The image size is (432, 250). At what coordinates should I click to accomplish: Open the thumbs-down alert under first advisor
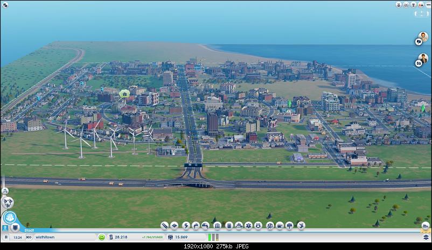pyautogui.click(x=419, y=42)
